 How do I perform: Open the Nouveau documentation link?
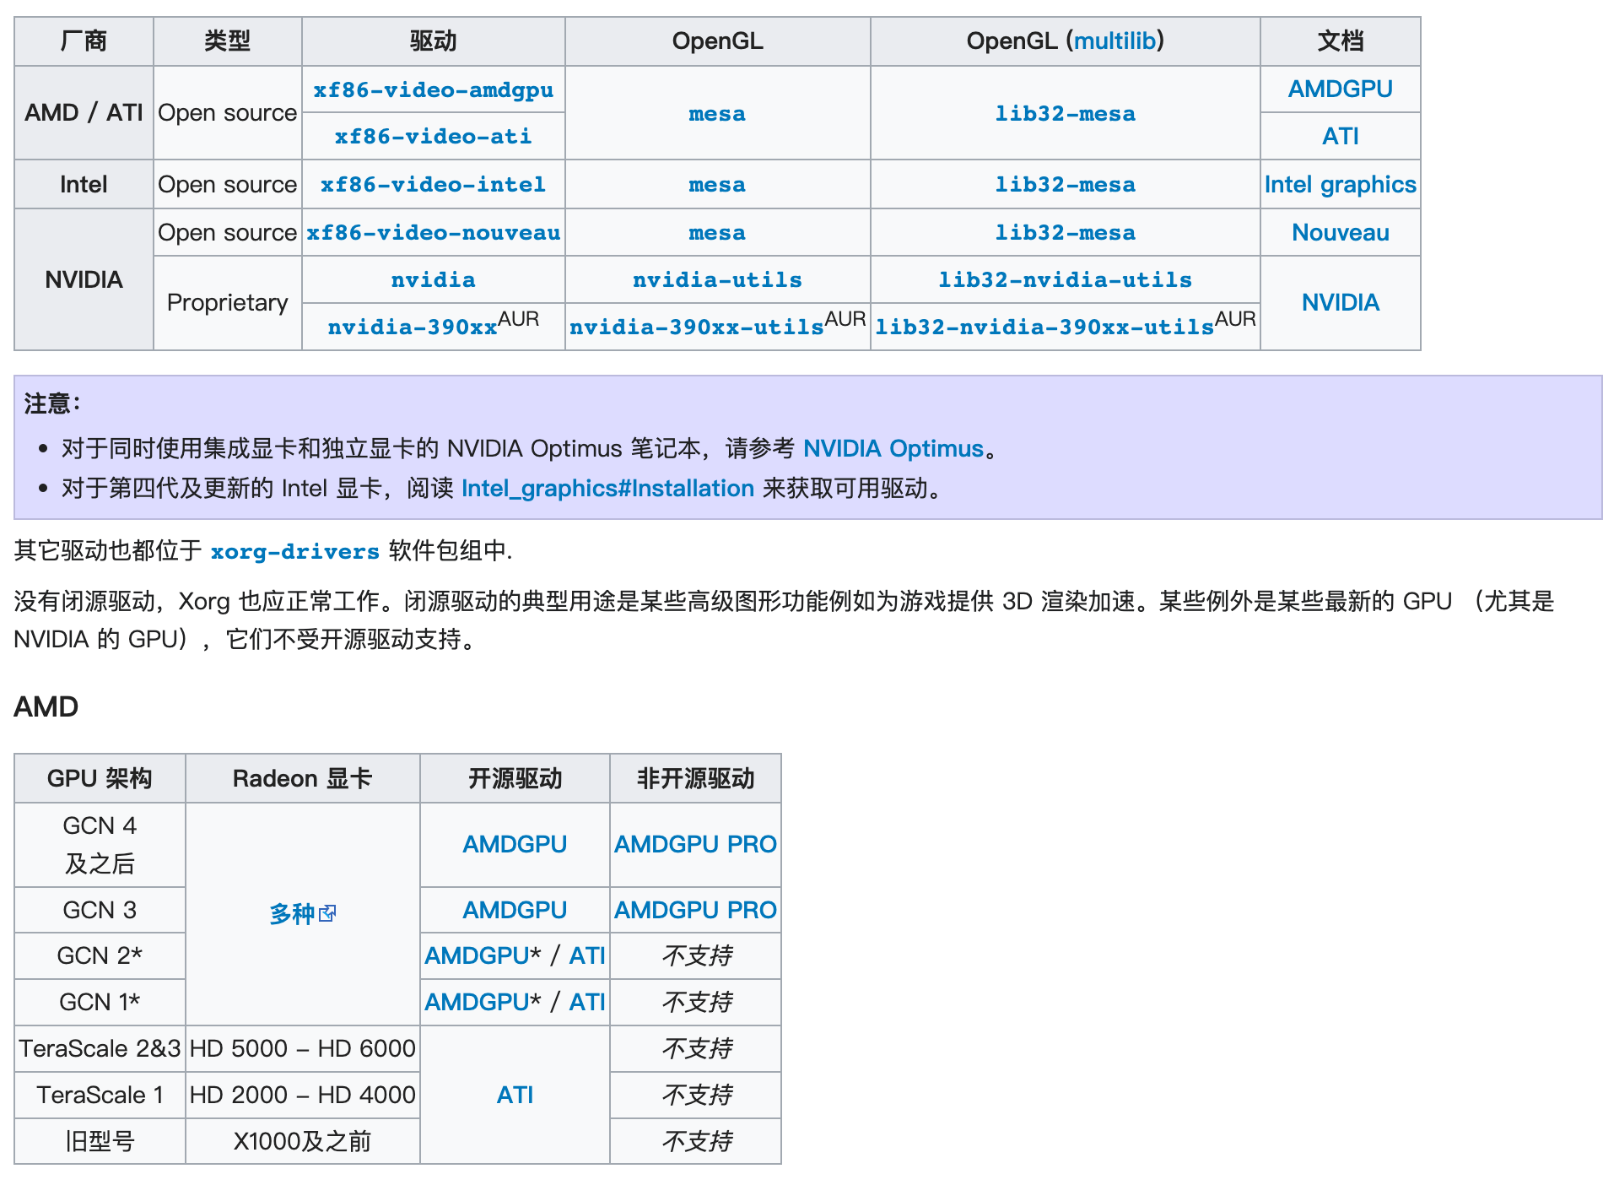(1340, 232)
